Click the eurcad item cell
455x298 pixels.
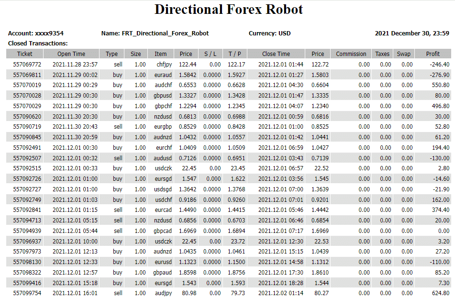click(x=163, y=210)
